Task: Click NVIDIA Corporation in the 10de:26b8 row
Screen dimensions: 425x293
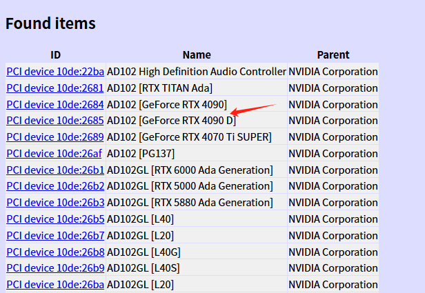Action: [333, 252]
